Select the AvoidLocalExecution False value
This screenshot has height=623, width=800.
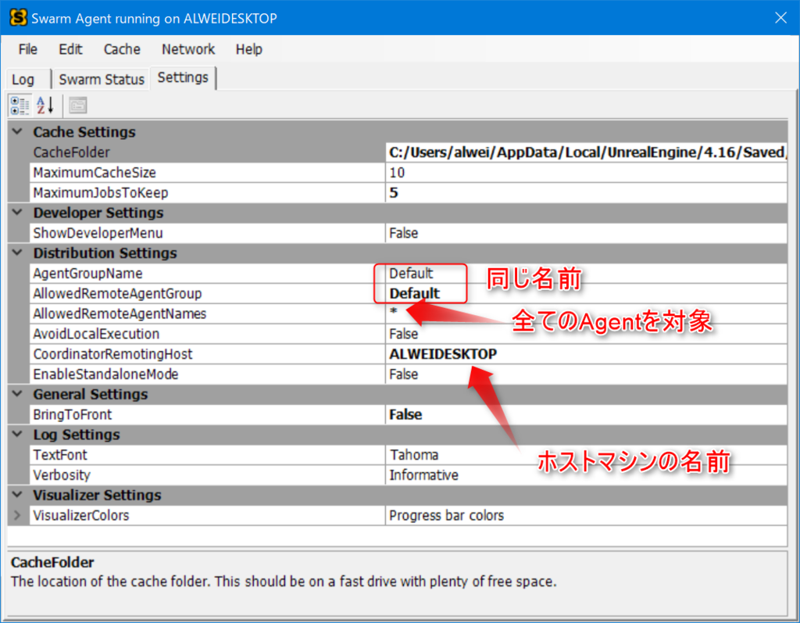pyautogui.click(x=586, y=334)
